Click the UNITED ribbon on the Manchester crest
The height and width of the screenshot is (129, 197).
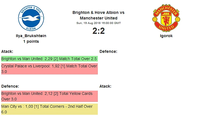(x=166, y=28)
